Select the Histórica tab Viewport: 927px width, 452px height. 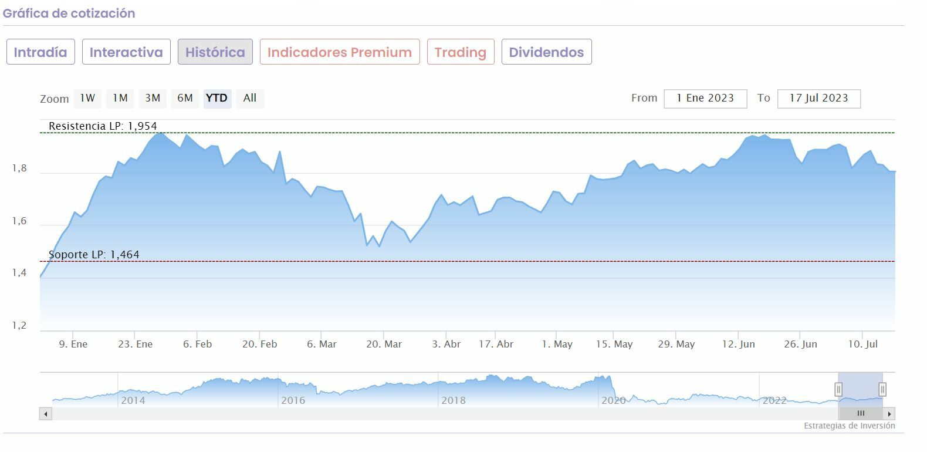coord(215,52)
